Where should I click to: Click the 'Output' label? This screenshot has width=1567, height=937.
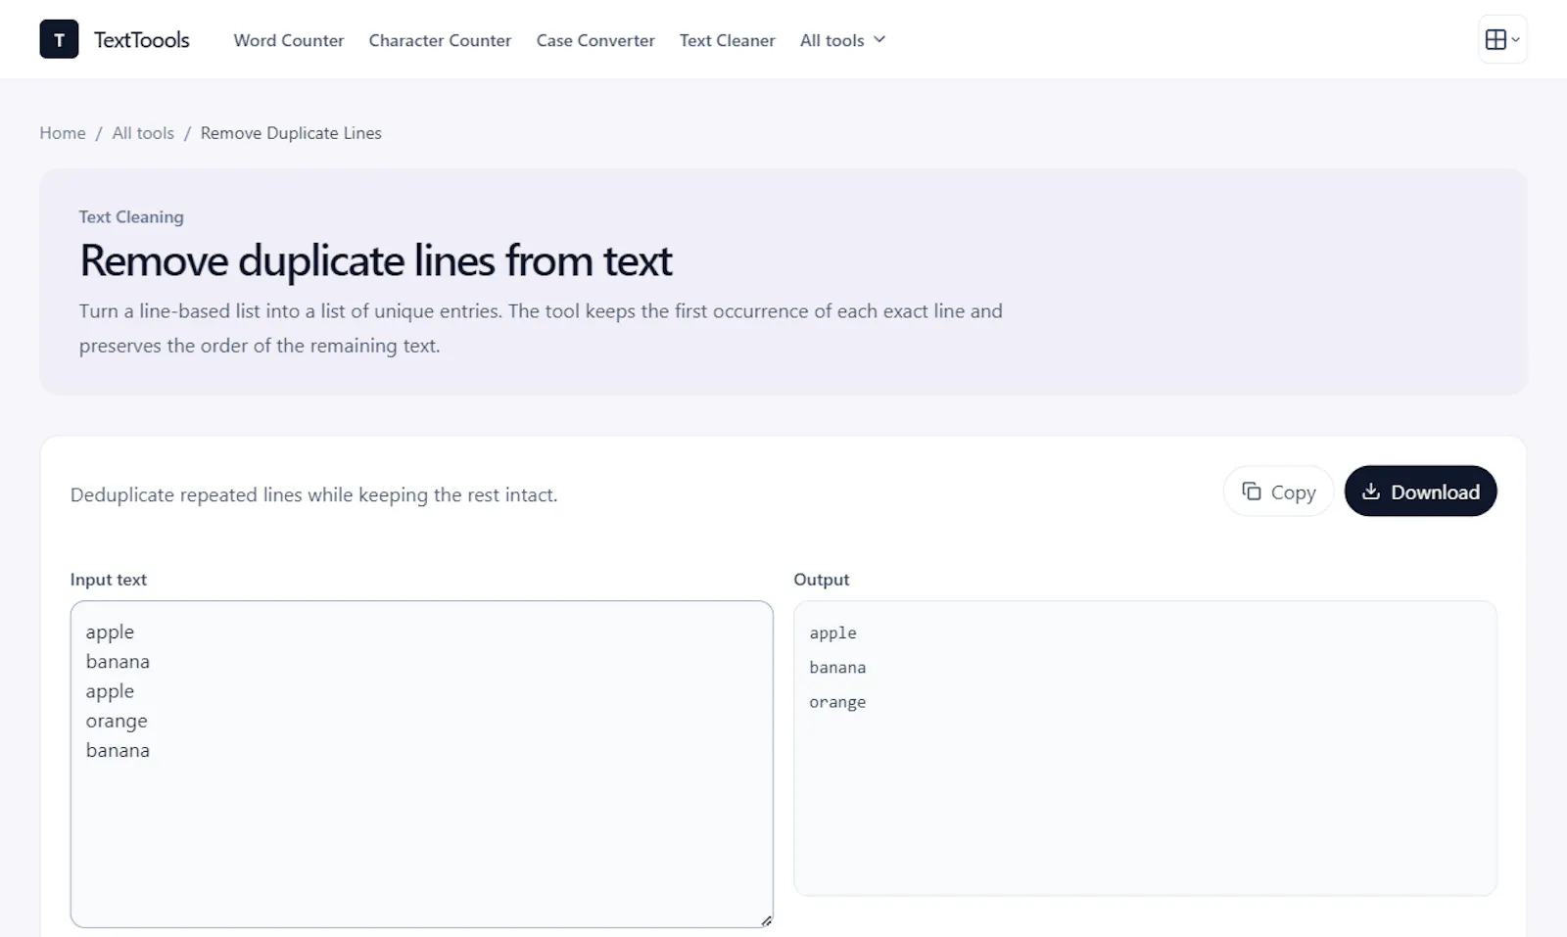(822, 580)
